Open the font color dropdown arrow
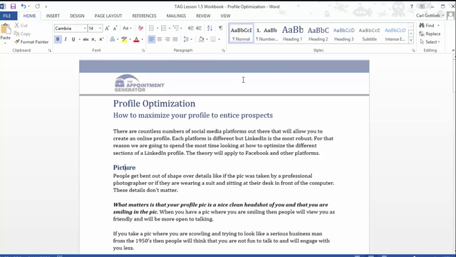This screenshot has height=257, width=456. [142, 39]
